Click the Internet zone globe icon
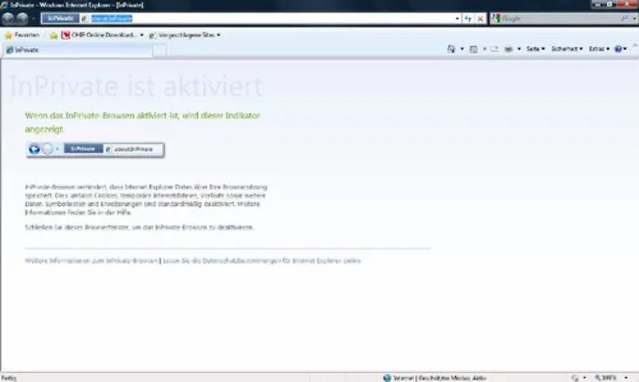The image size is (639, 382). point(387,378)
